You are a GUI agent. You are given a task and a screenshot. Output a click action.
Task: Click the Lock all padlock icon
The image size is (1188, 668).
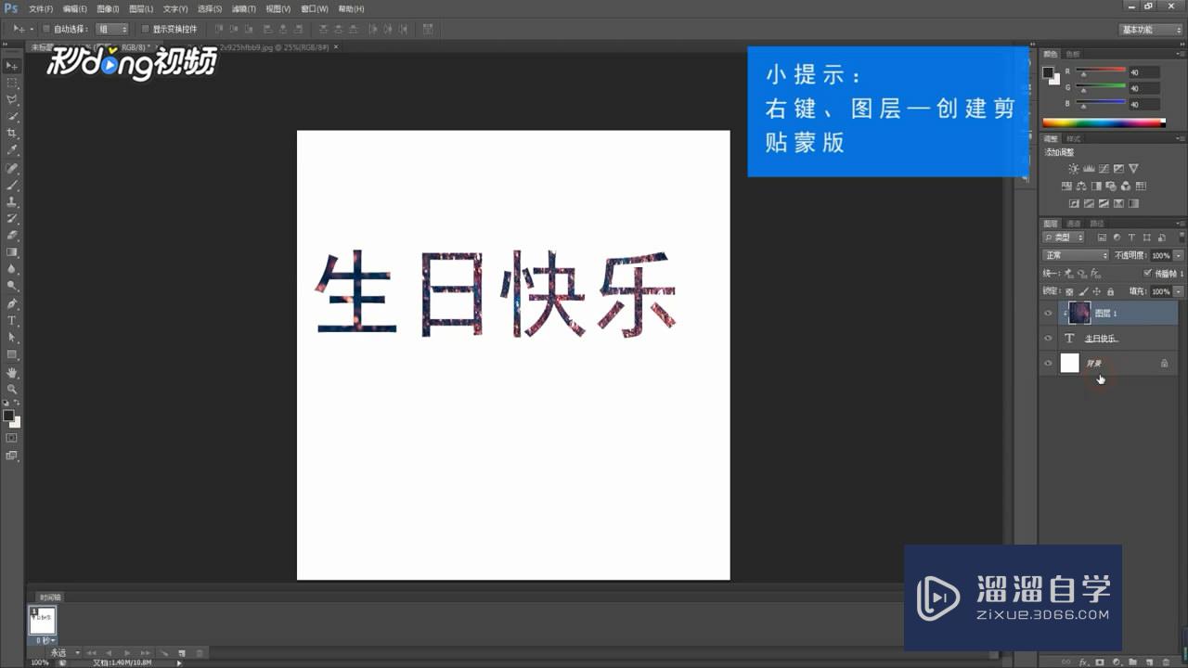pos(1110,291)
